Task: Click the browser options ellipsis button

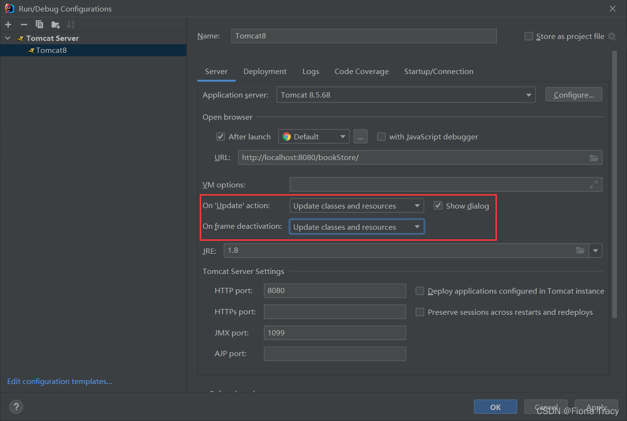Action: [361, 136]
